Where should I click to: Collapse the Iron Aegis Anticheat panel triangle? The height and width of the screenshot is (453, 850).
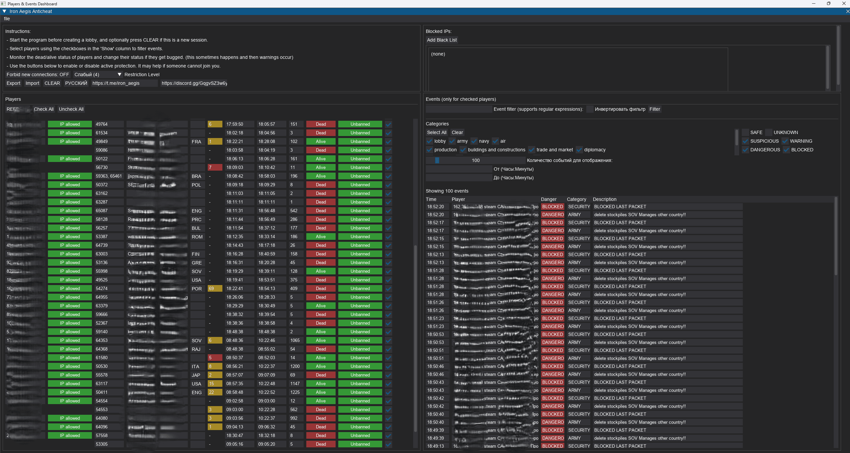pos(4,11)
